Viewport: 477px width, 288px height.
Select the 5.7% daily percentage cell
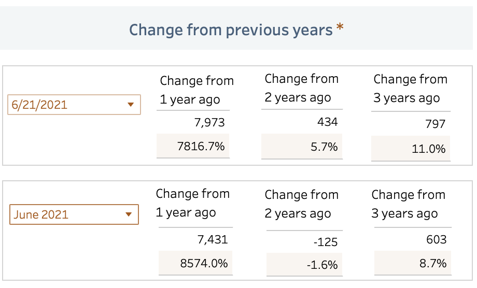pyautogui.click(x=302, y=147)
